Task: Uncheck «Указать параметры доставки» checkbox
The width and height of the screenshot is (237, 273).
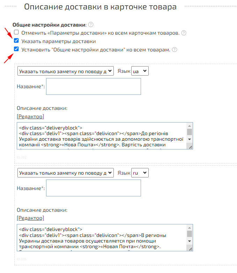Action: coord(16,41)
